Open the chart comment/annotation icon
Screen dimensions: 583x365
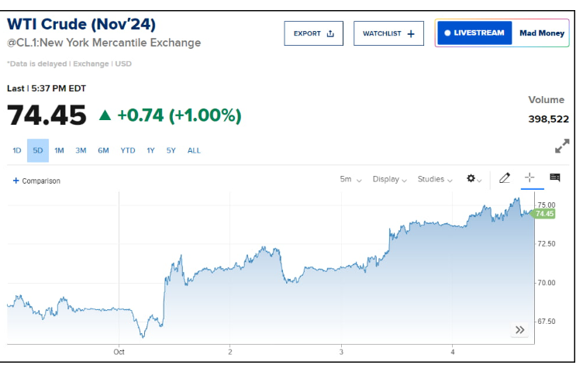click(555, 178)
